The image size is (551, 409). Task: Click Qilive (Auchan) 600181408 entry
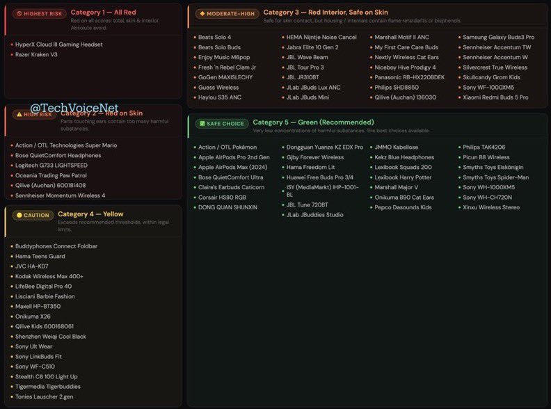[x=51, y=185]
